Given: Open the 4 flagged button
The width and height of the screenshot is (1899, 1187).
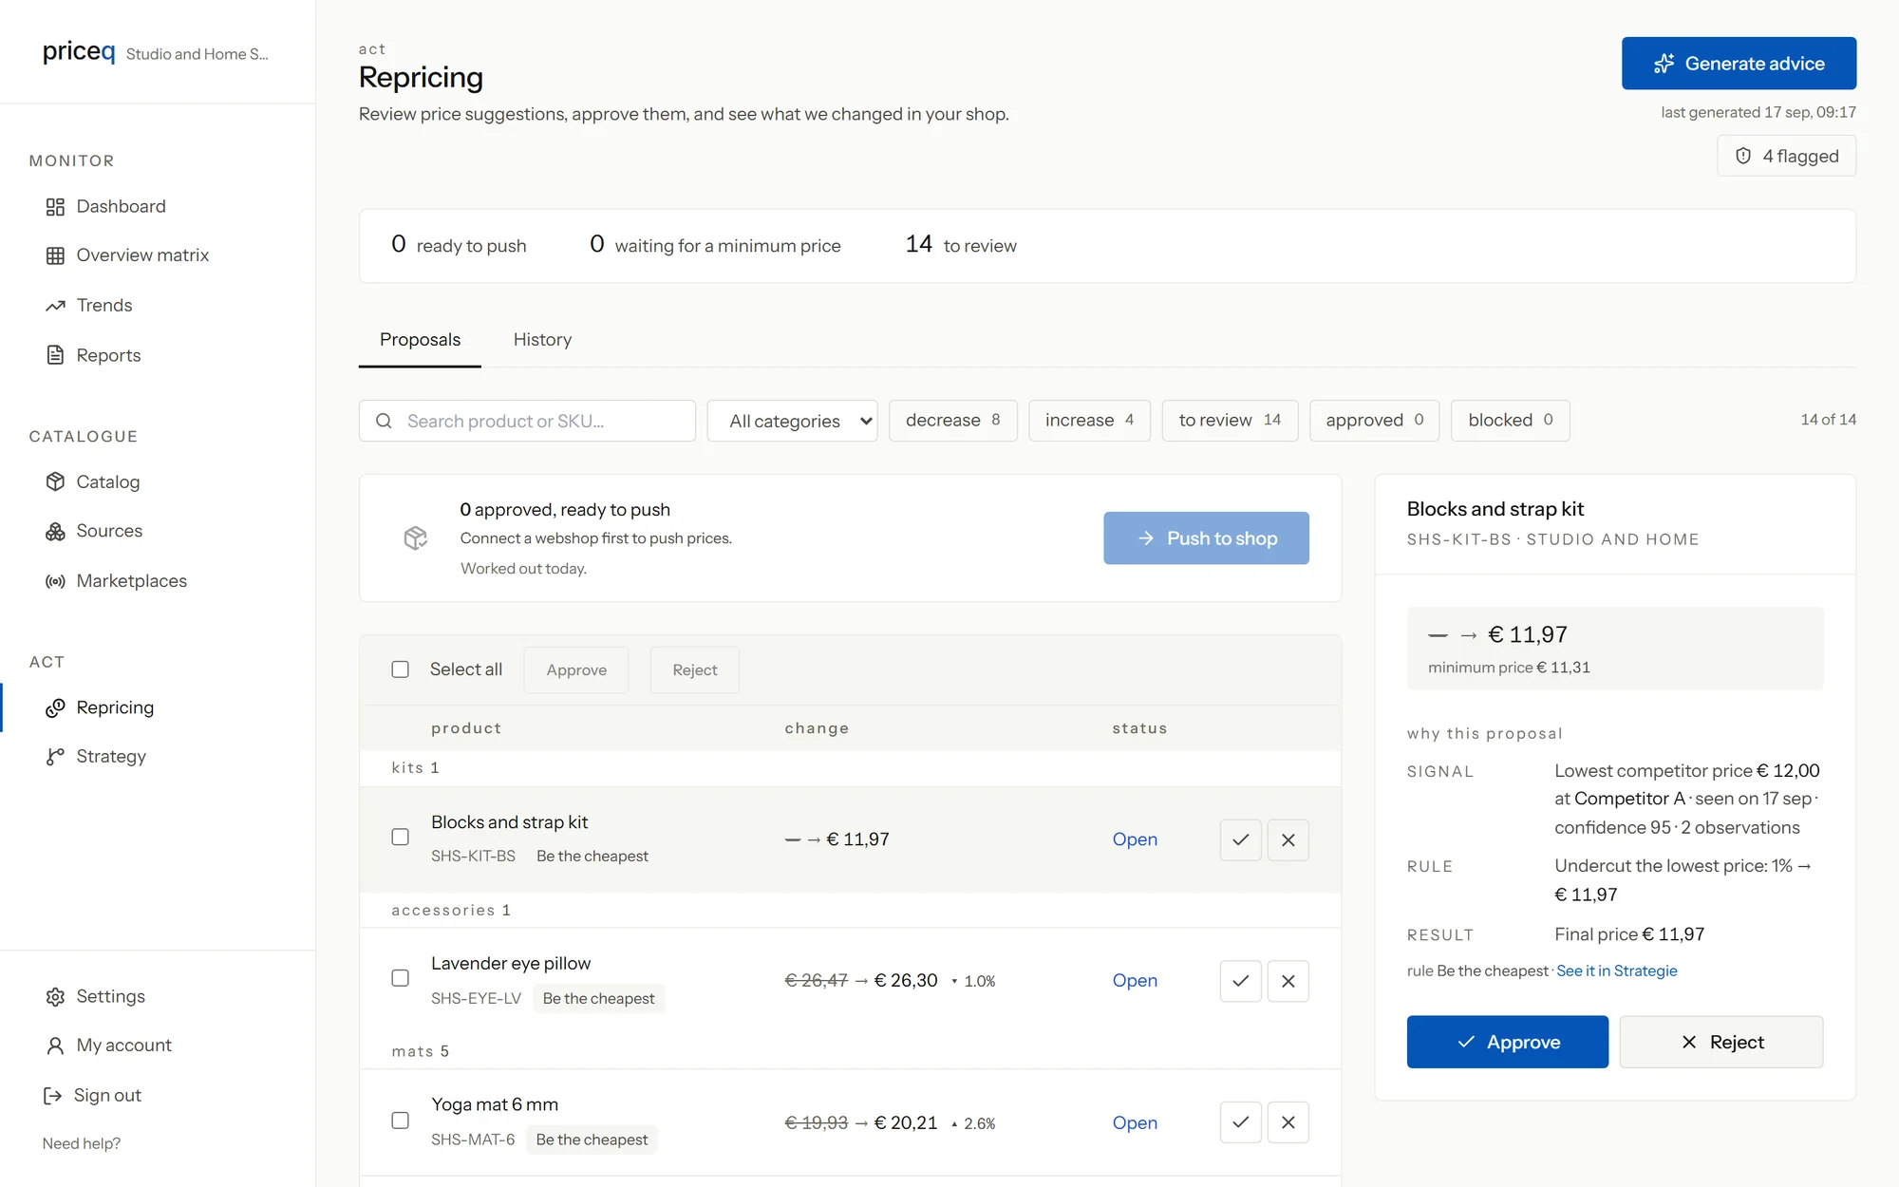Looking at the screenshot, I should coord(1786,156).
